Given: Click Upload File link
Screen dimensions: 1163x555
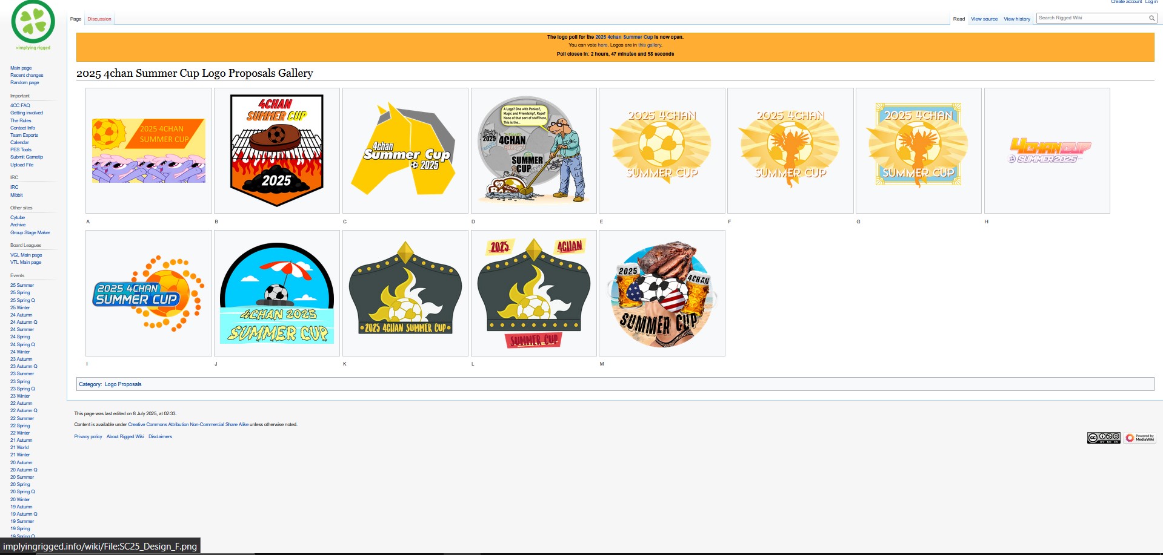Looking at the screenshot, I should point(22,165).
